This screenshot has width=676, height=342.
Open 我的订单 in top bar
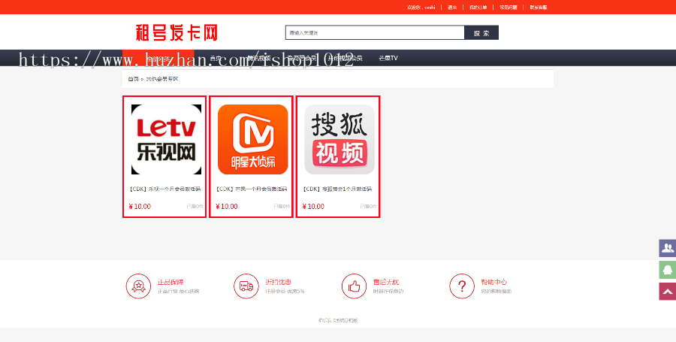click(478, 8)
